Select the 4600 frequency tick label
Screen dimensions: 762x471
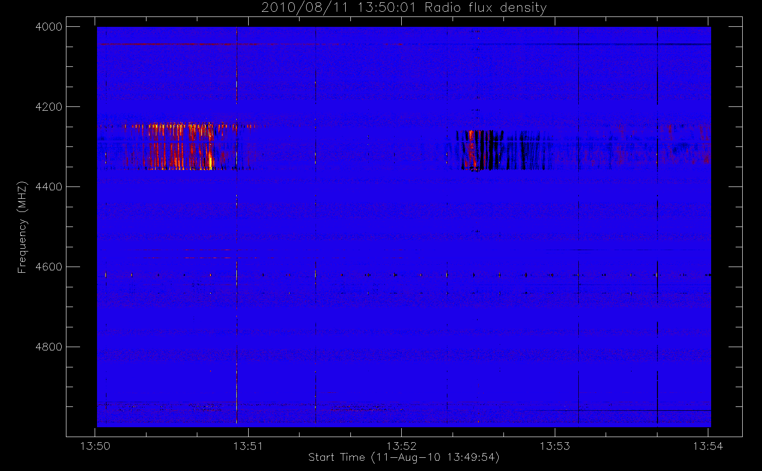49,267
